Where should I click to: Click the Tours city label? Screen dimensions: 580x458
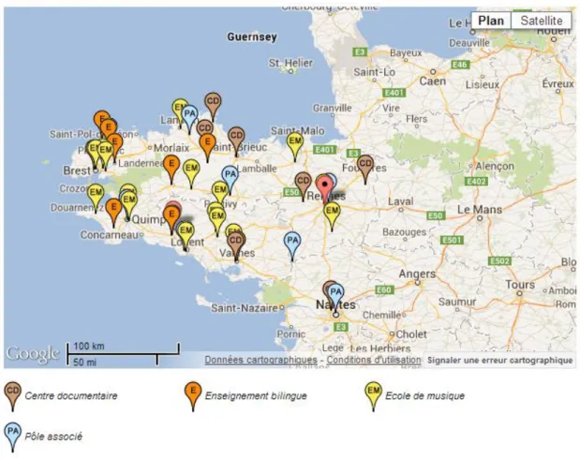point(520,285)
